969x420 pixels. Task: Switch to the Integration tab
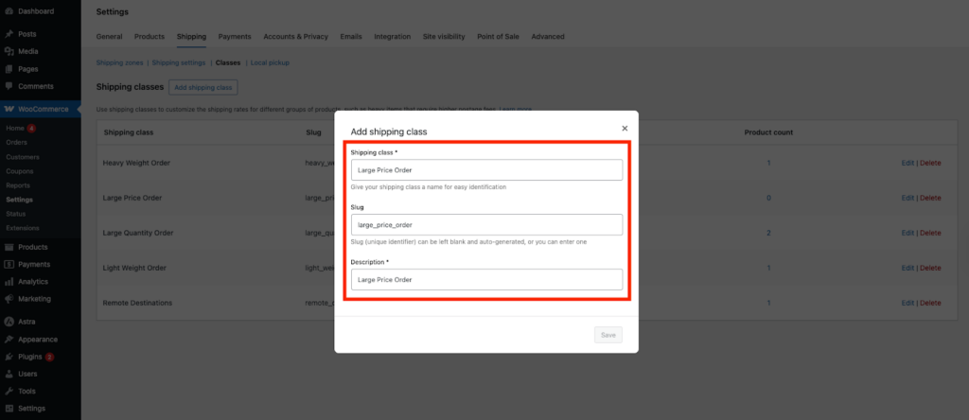coord(393,37)
